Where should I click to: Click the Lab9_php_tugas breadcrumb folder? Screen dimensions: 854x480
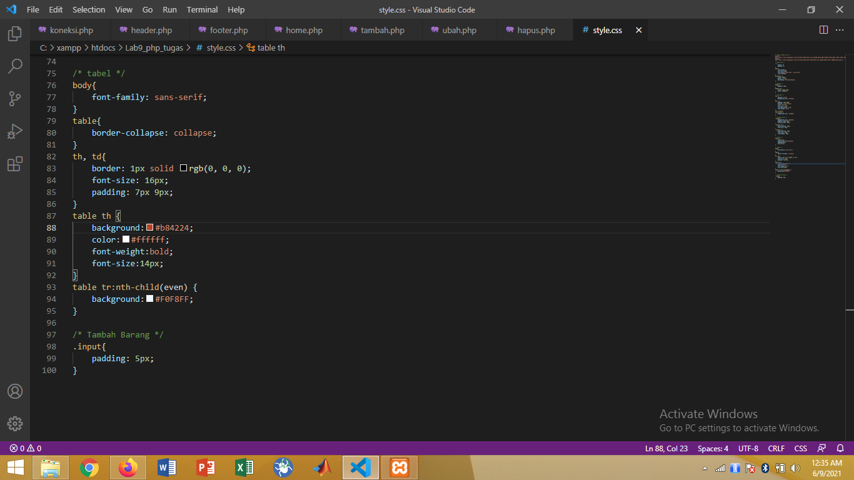(x=155, y=47)
